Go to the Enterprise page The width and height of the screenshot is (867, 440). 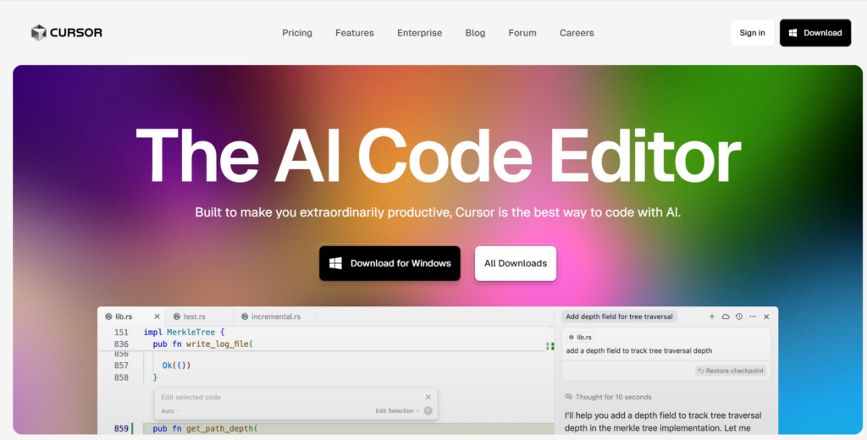419,33
